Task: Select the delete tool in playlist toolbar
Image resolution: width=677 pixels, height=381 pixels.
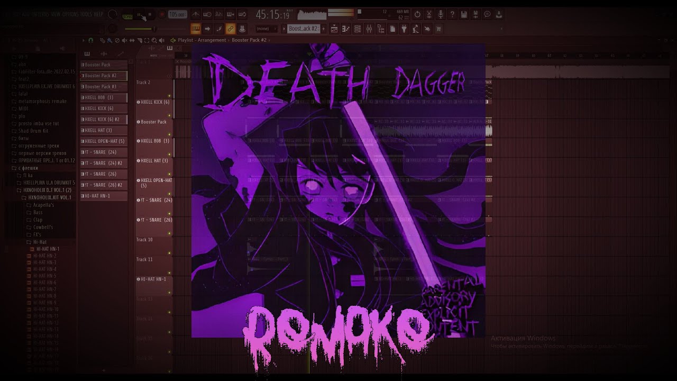Action: pos(117,40)
